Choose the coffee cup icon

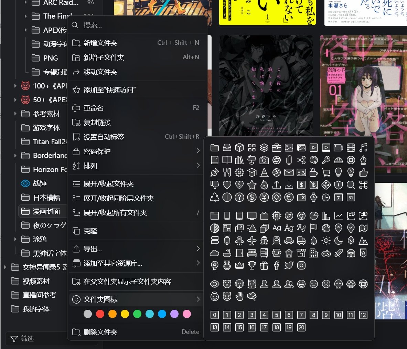tap(313, 172)
